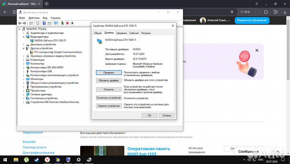
Task: Click the red X uninstall device icon
Action: click(x=67, y=23)
